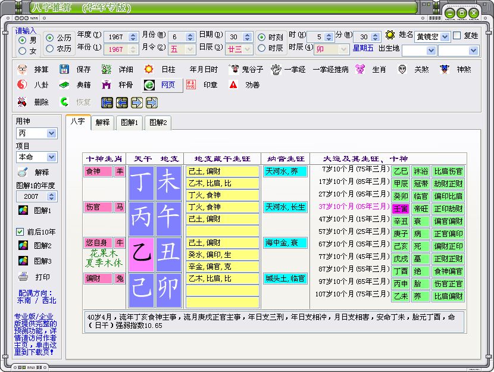Open the 鬼谷子 tool

[234, 70]
